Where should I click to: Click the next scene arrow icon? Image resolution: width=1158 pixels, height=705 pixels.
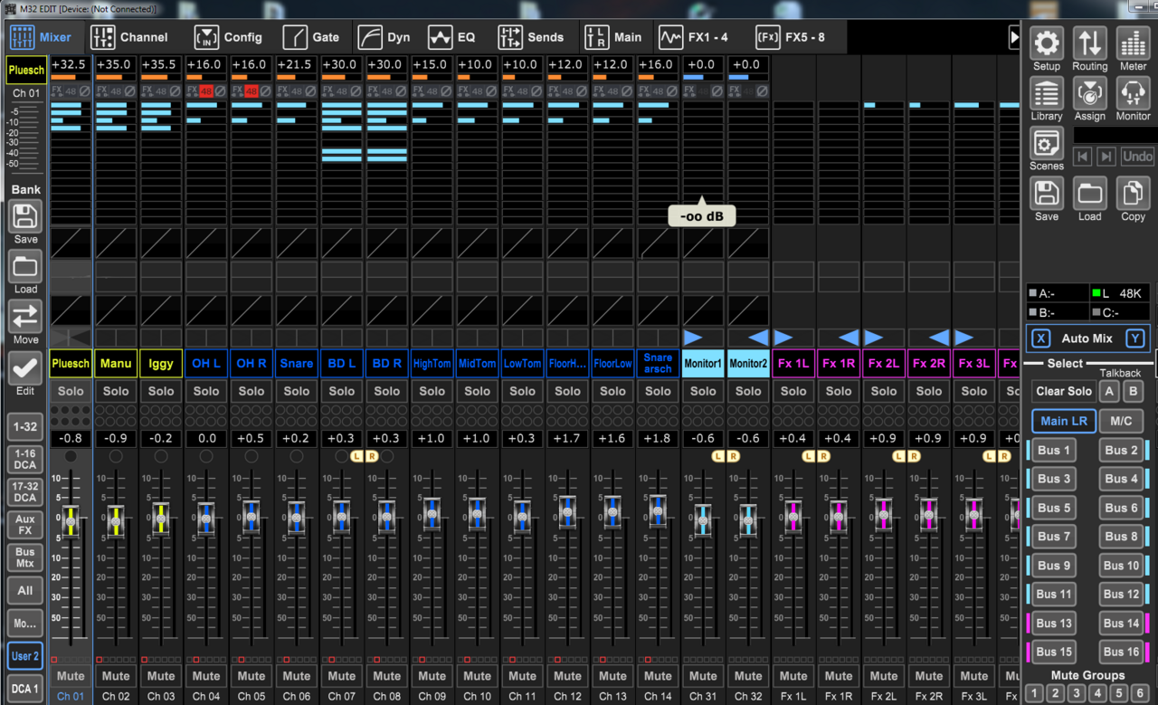1106,157
